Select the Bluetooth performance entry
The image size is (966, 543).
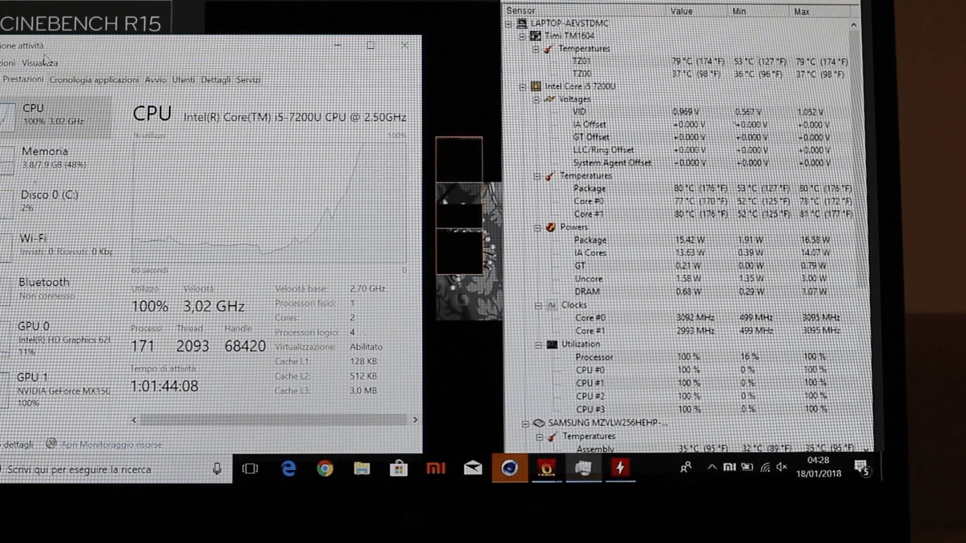pyautogui.click(x=55, y=288)
